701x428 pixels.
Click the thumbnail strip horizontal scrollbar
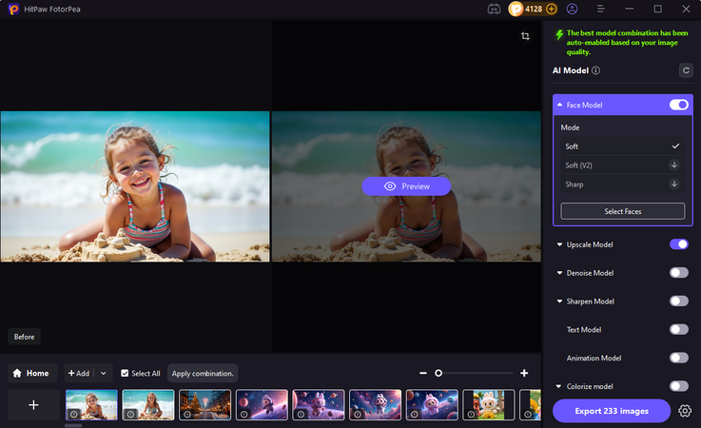click(73, 425)
